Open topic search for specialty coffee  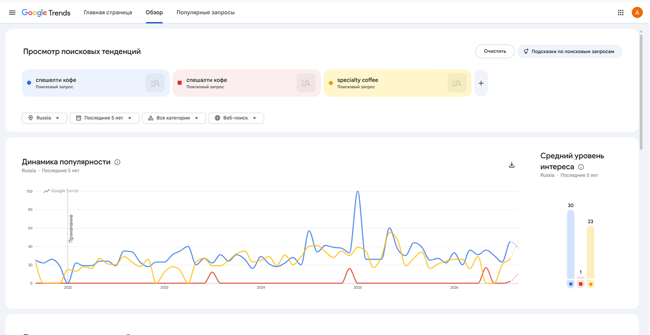pos(457,83)
